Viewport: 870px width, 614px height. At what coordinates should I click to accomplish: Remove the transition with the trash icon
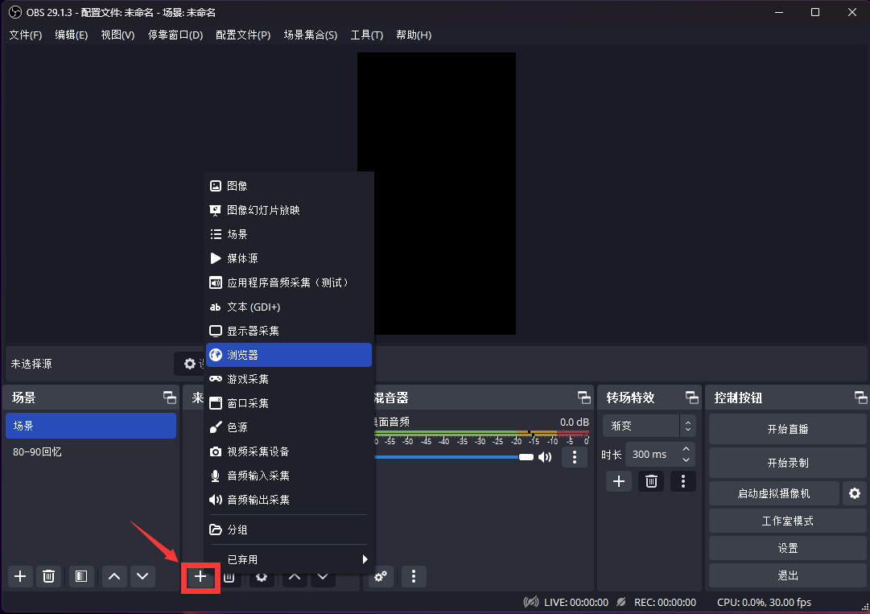[651, 481]
